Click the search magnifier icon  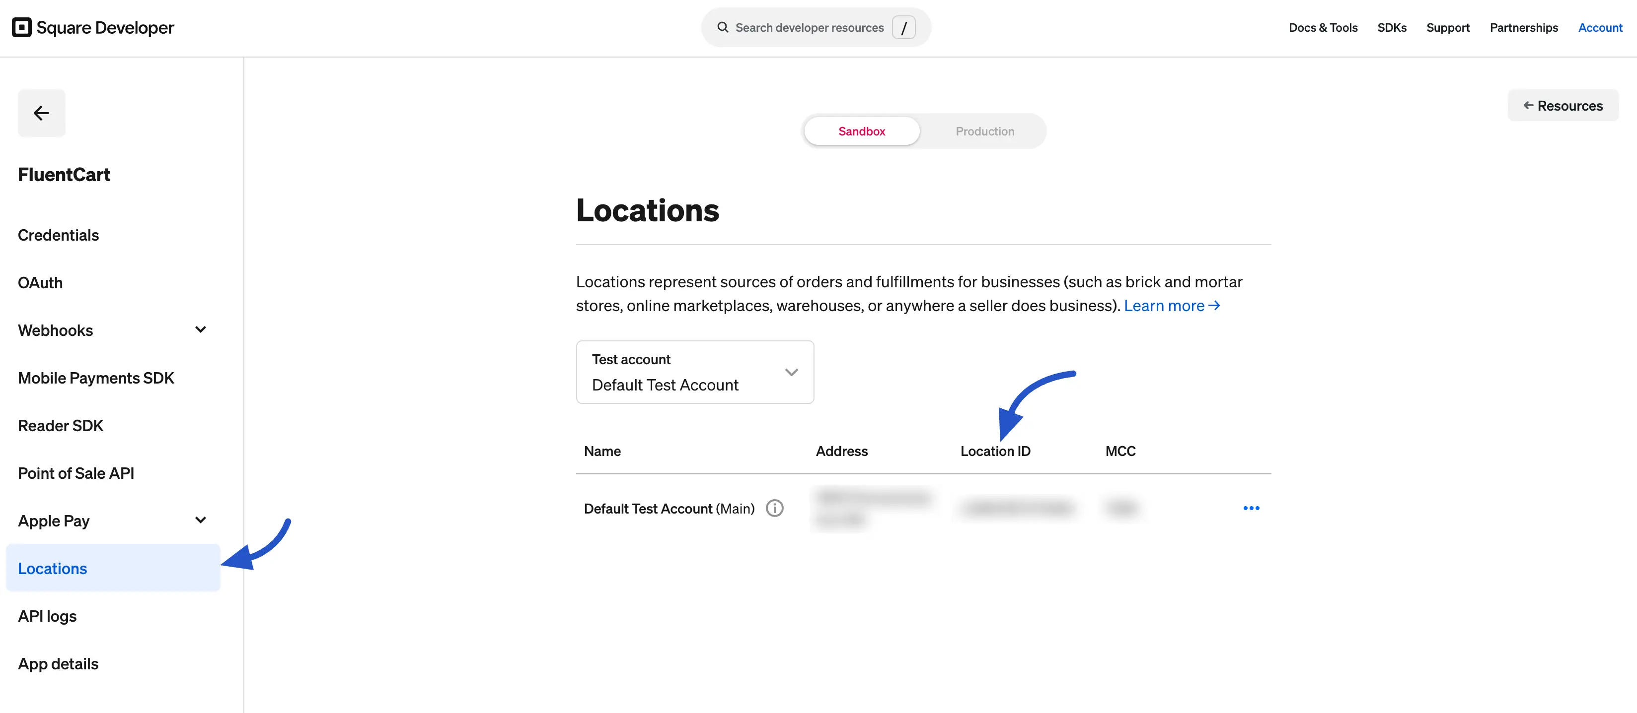click(x=723, y=27)
